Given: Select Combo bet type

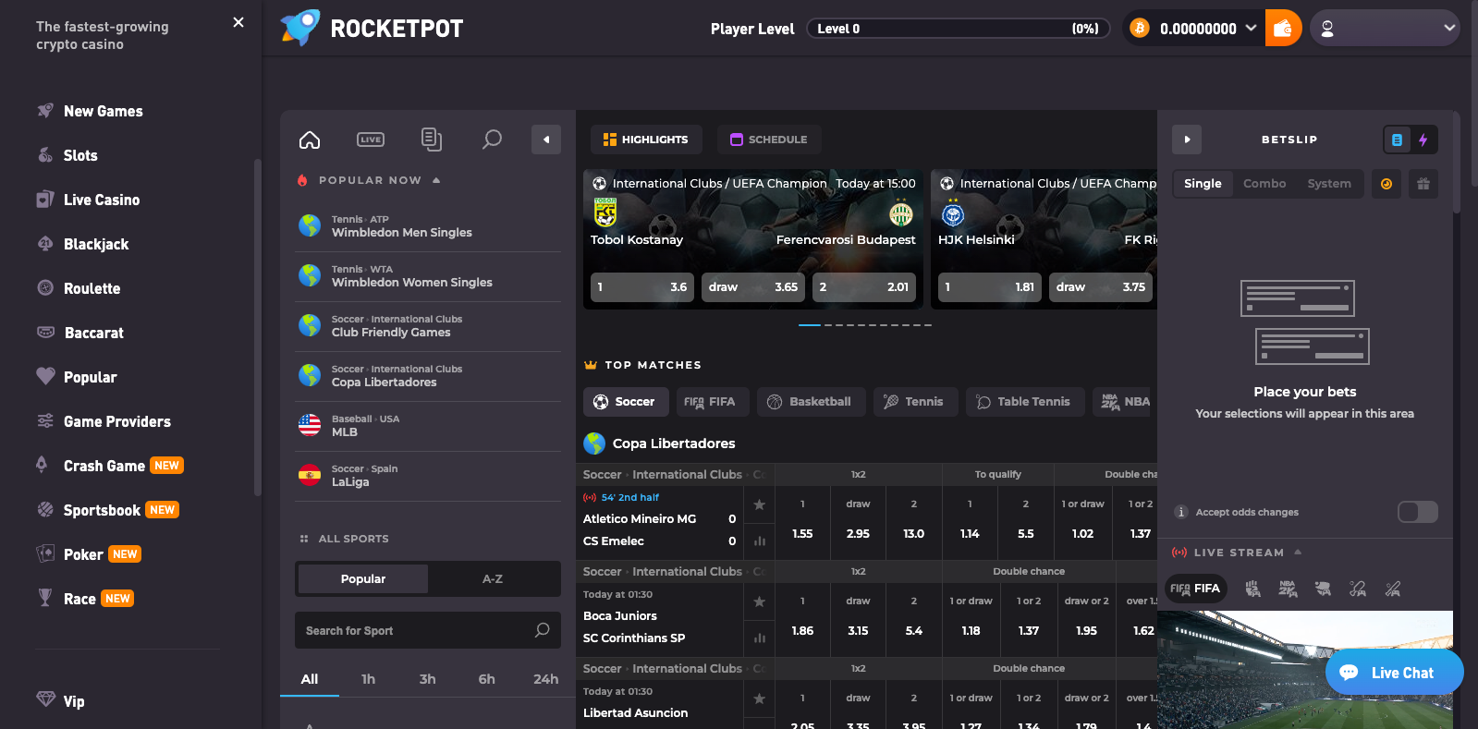Looking at the screenshot, I should [1264, 184].
